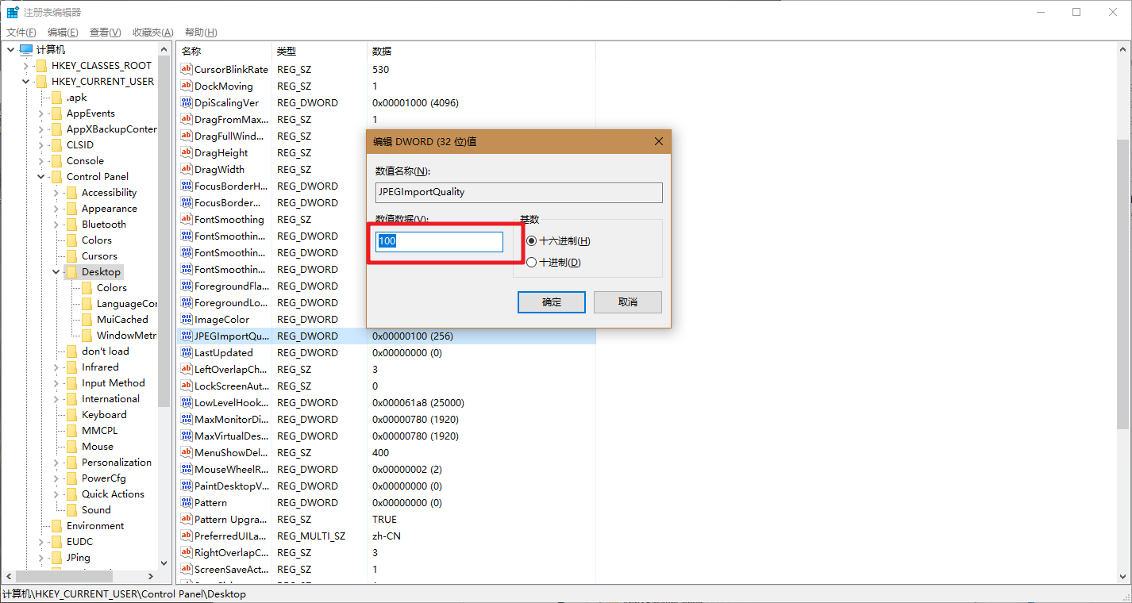Select the 十进制 decimal radio button

(531, 263)
